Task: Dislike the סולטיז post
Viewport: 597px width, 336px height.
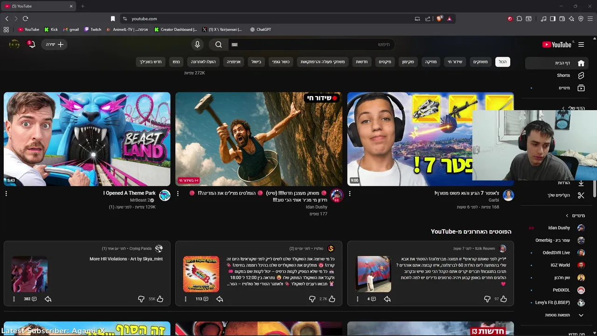Action: click(x=312, y=299)
